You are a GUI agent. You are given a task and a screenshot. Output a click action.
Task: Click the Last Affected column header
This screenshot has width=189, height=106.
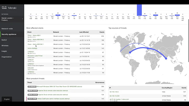tap(84, 32)
